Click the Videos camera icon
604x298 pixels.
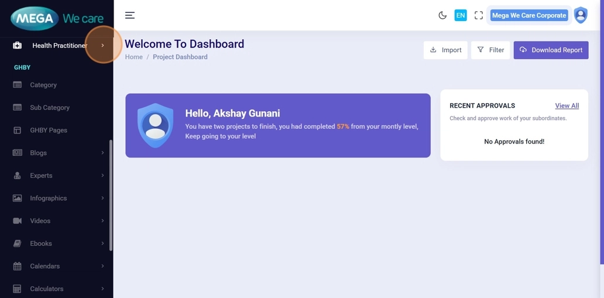coord(18,221)
